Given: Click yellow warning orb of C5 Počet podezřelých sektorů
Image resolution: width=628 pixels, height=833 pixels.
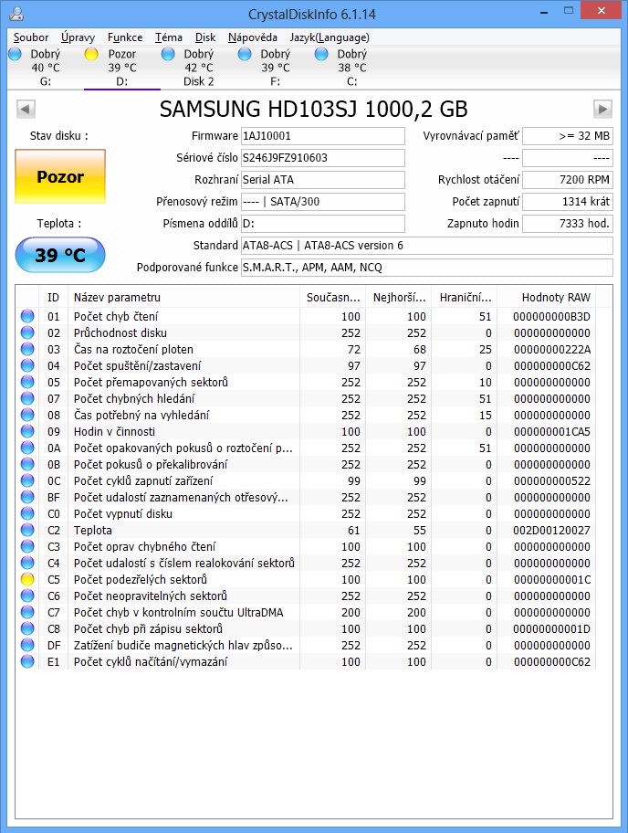Looking at the screenshot, I should click(x=27, y=579).
